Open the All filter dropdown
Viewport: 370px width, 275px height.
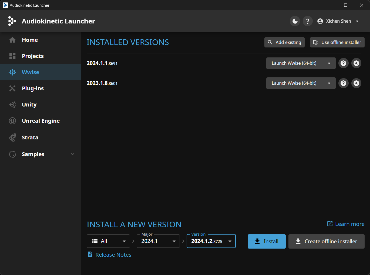tap(108, 241)
